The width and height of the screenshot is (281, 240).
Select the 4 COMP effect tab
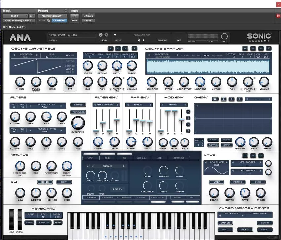click(x=141, y=197)
